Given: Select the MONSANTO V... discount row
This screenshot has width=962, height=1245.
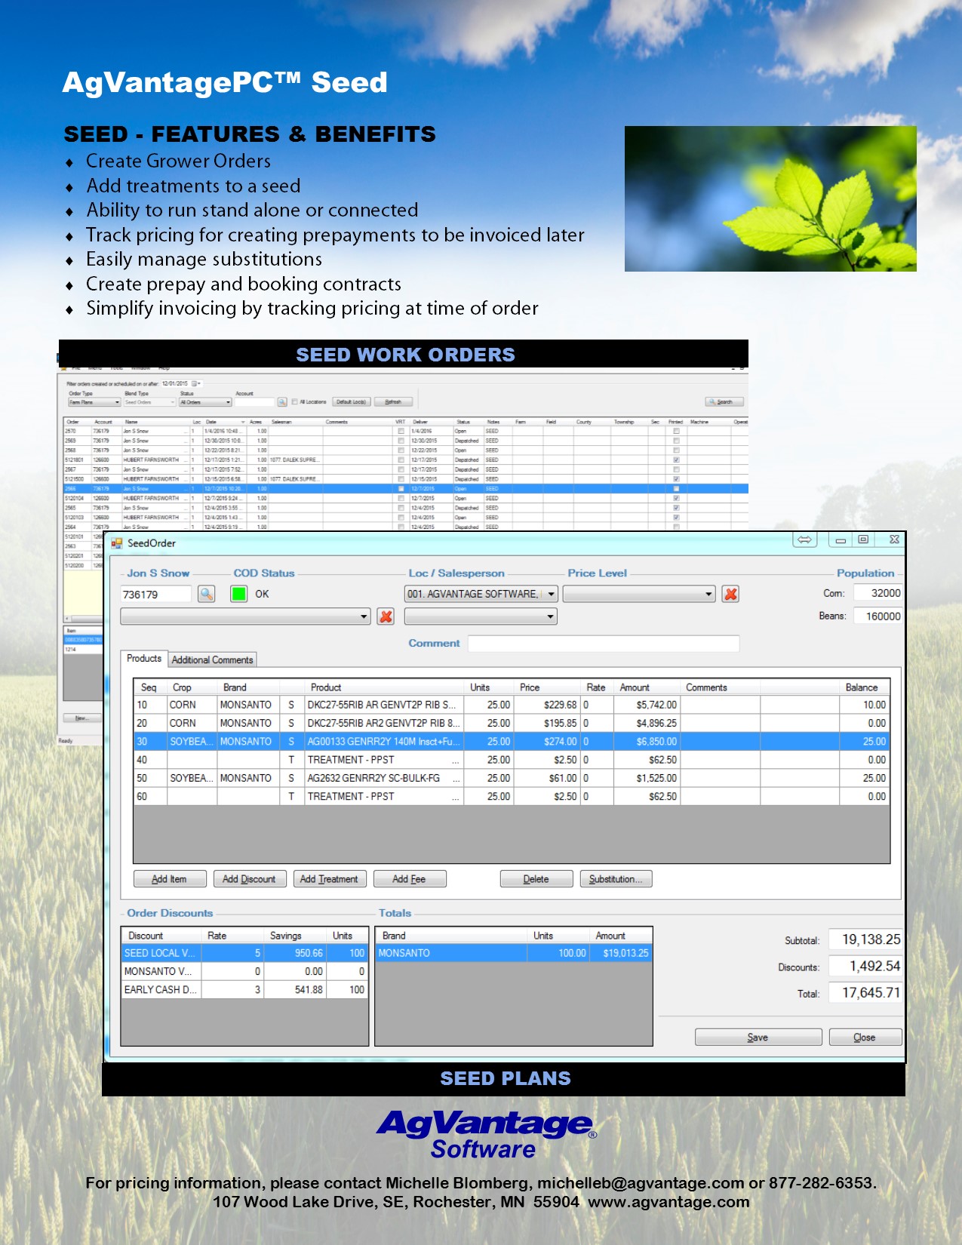Looking at the screenshot, I should point(244,971).
